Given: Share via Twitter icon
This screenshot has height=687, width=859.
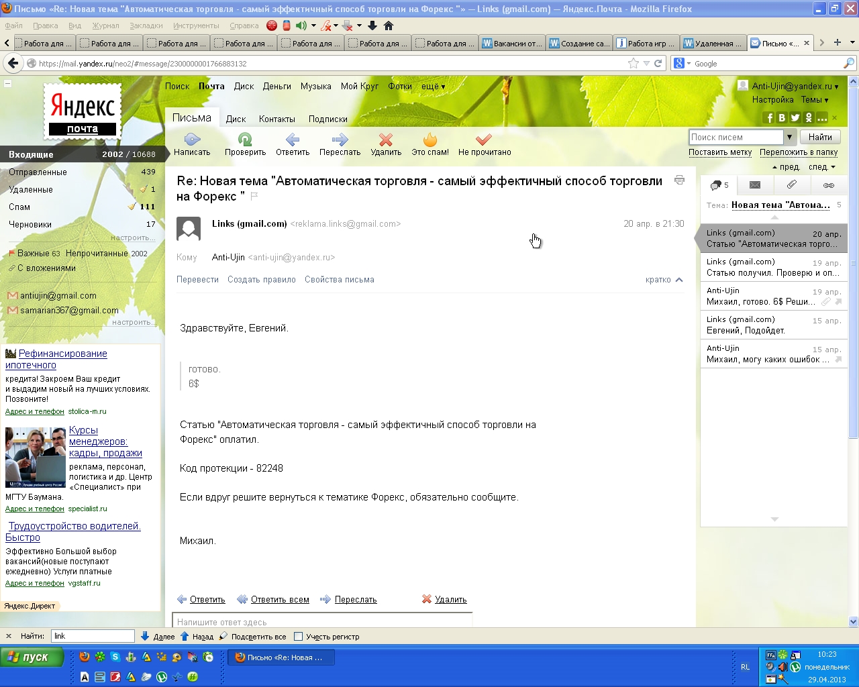Looking at the screenshot, I should click(x=795, y=117).
